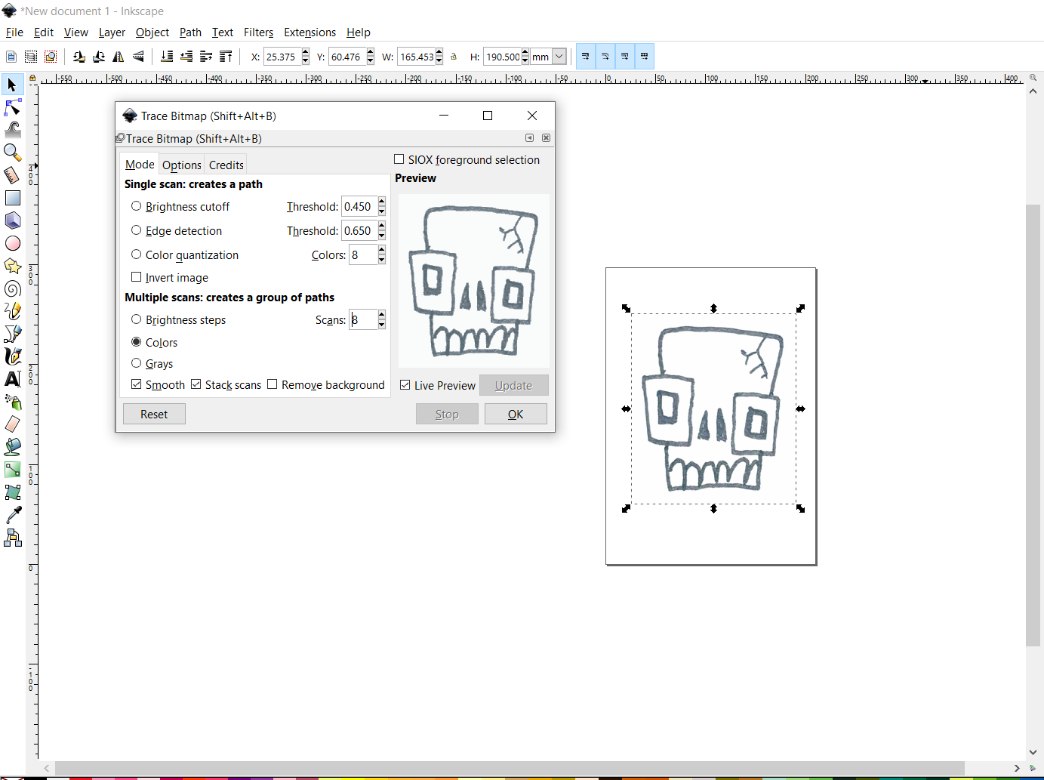
Task: Enable the Invert image checkbox
Action: tap(136, 277)
